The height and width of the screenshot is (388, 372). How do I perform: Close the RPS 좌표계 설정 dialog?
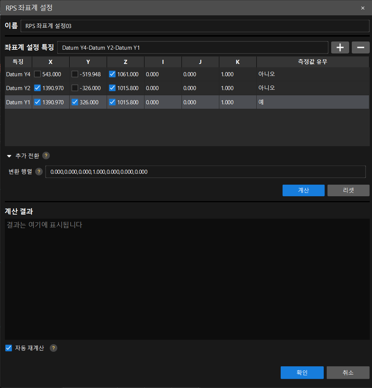363,8
